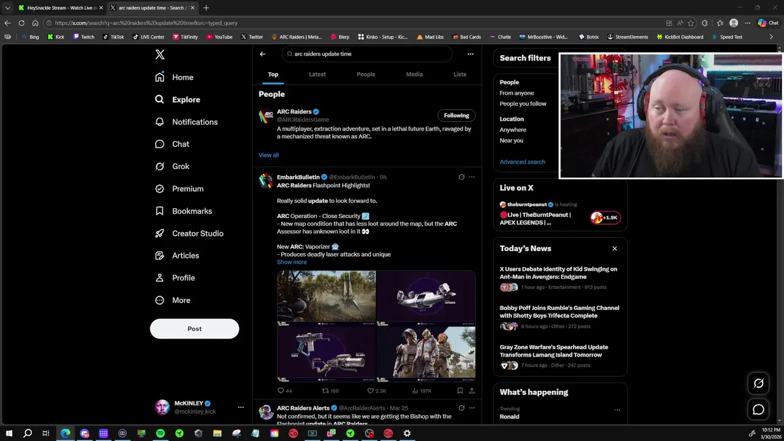This screenshot has width=784, height=441.
Task: Open Grok in X sidebar
Action: (172, 166)
